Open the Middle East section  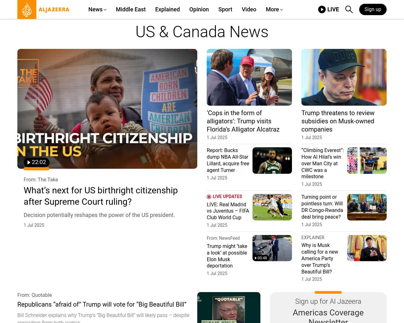(131, 9)
